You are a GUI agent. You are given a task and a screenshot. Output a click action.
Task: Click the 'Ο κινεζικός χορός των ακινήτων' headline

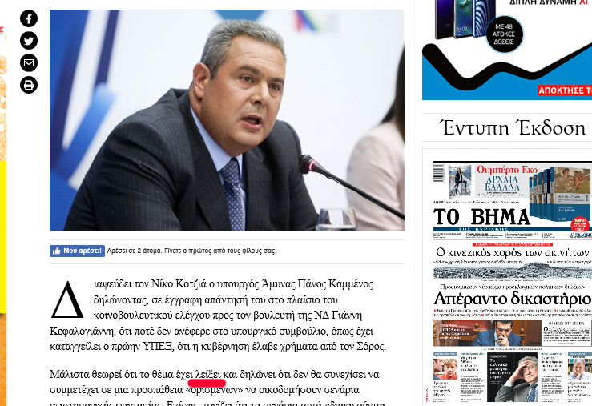pyautogui.click(x=513, y=252)
